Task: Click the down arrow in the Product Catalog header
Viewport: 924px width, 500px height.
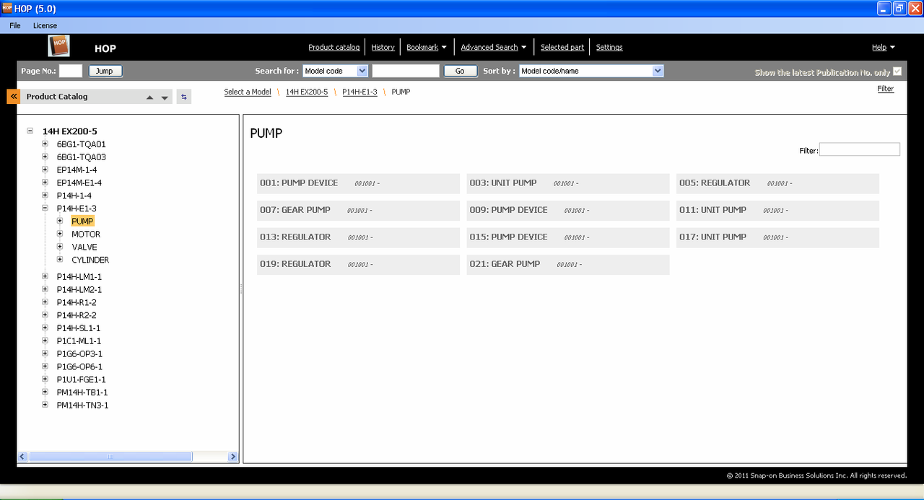Action: coord(165,97)
